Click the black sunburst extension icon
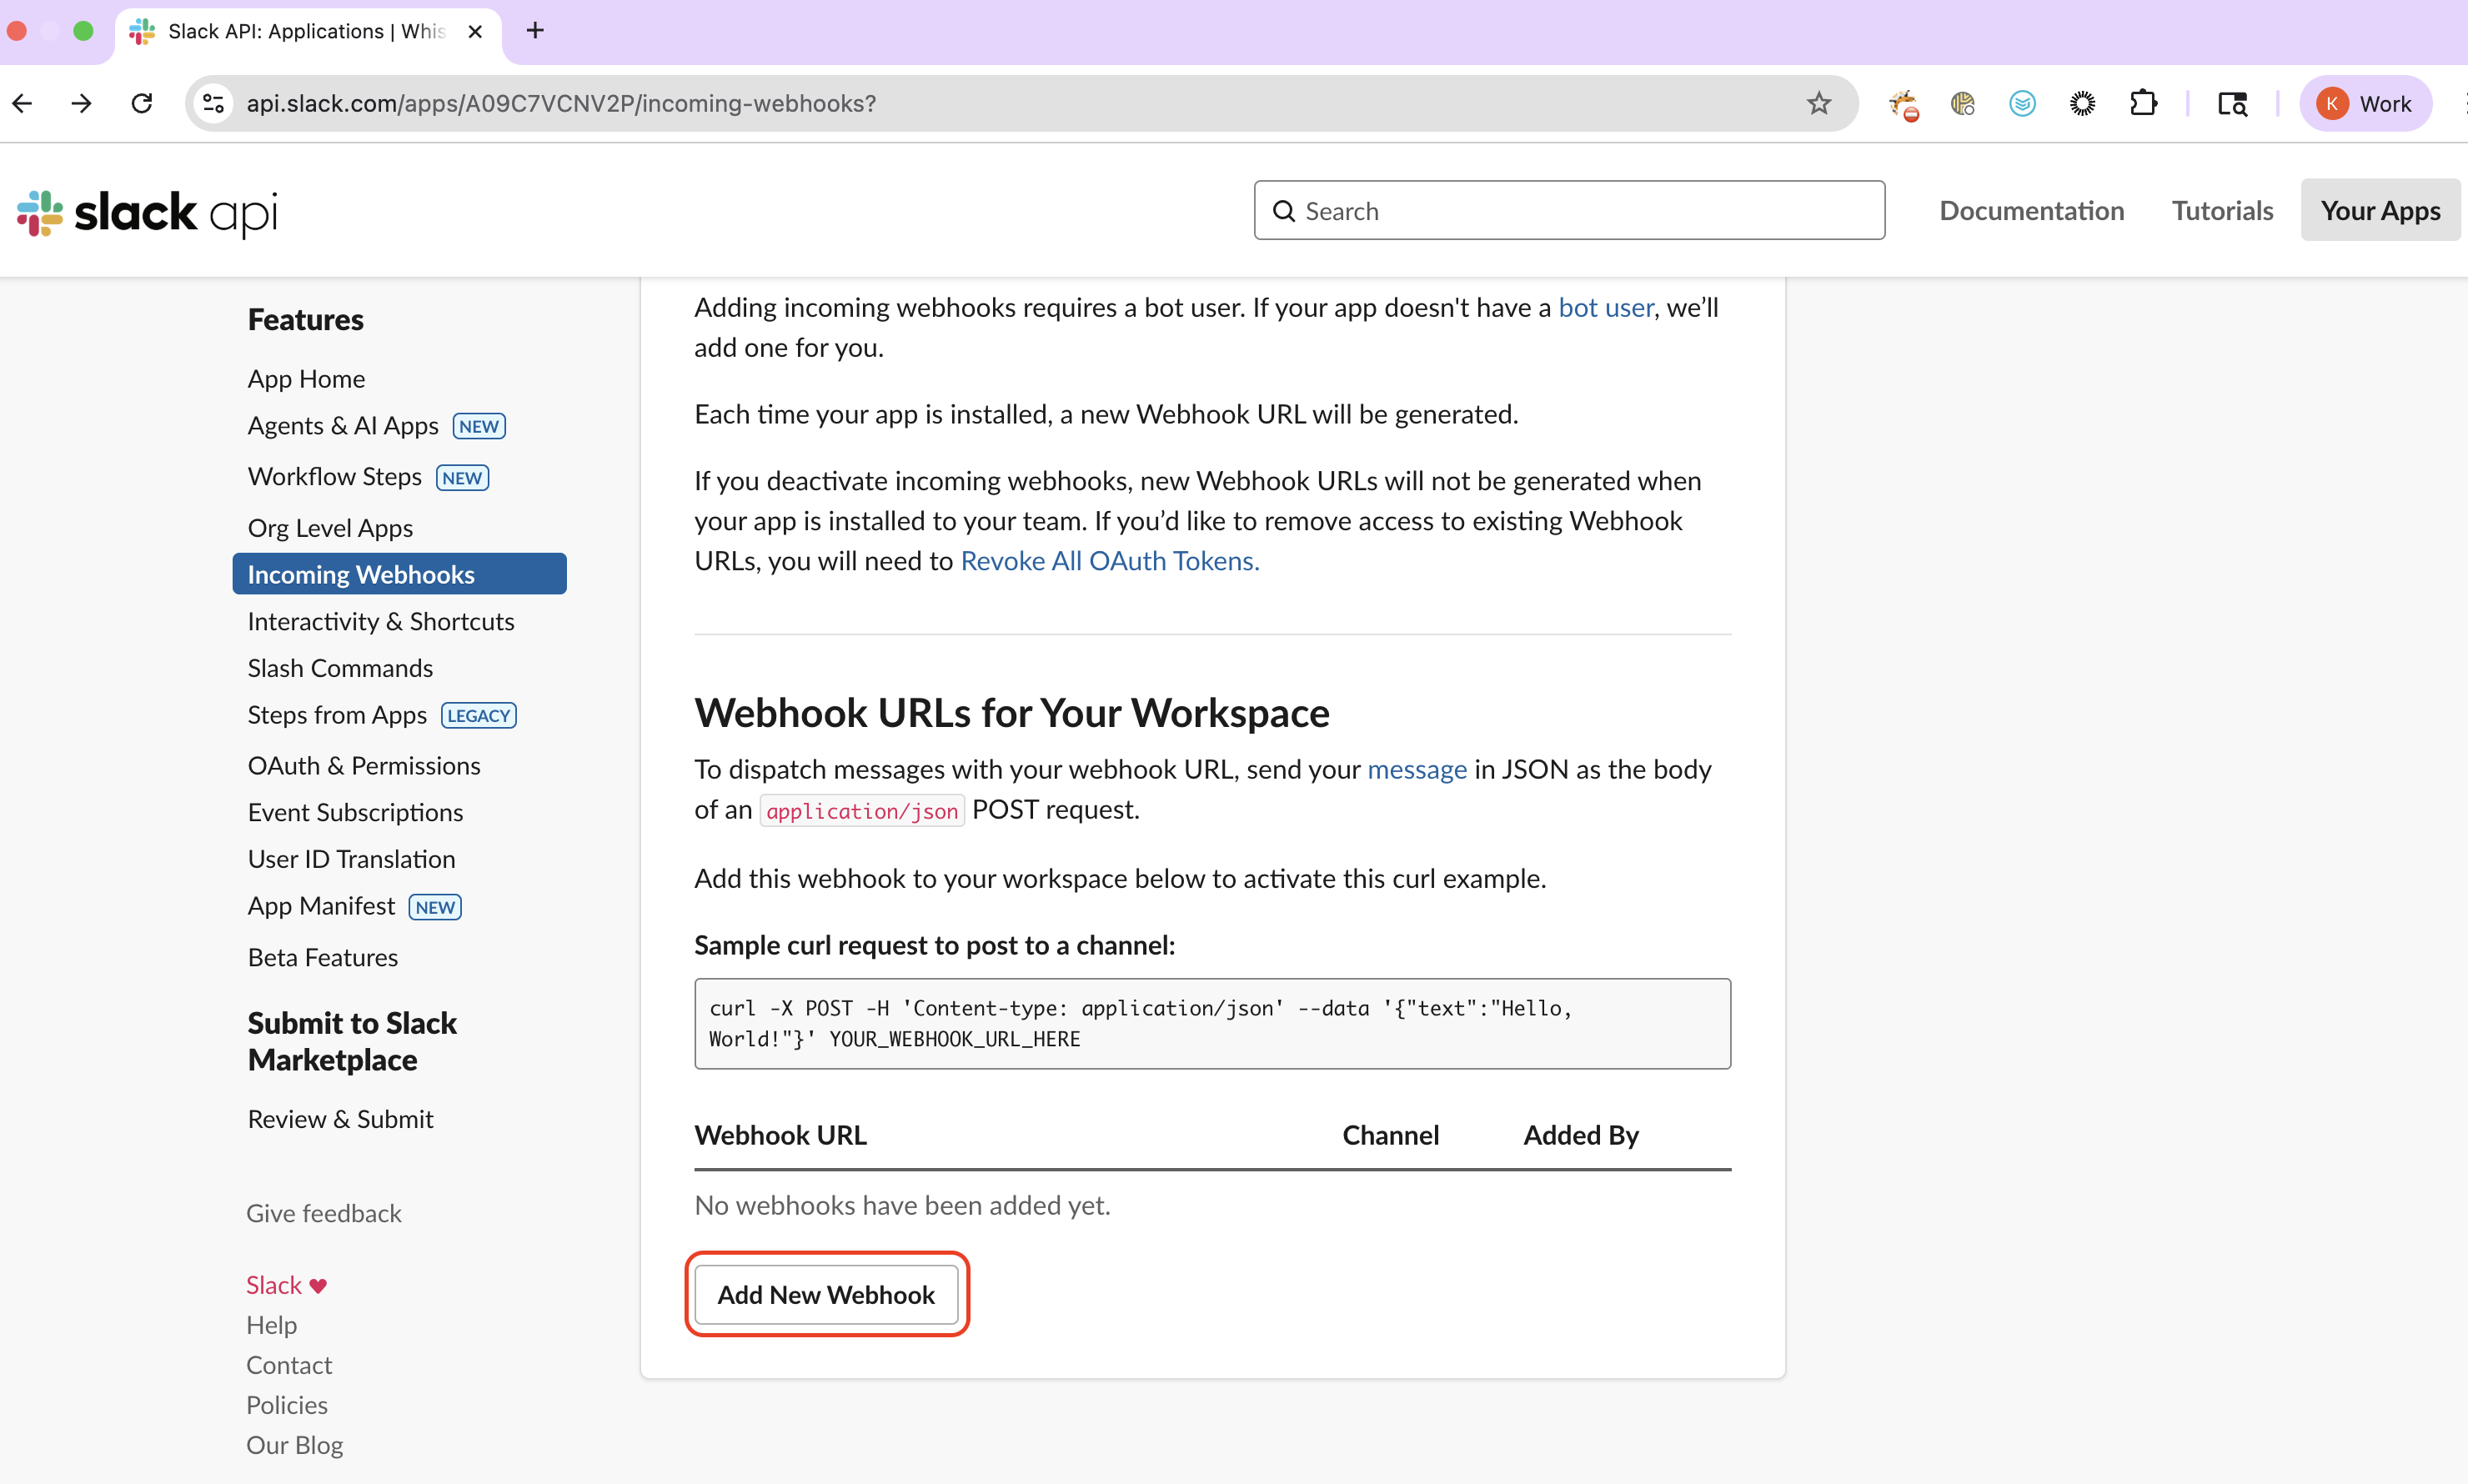Viewport: 2468px width, 1484px height. (x=2082, y=103)
